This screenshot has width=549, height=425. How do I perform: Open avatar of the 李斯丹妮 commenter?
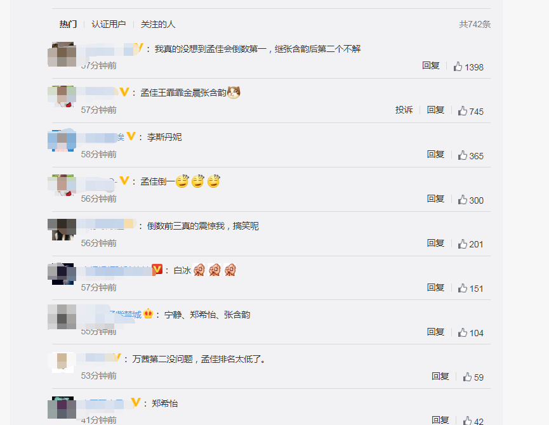click(x=62, y=141)
